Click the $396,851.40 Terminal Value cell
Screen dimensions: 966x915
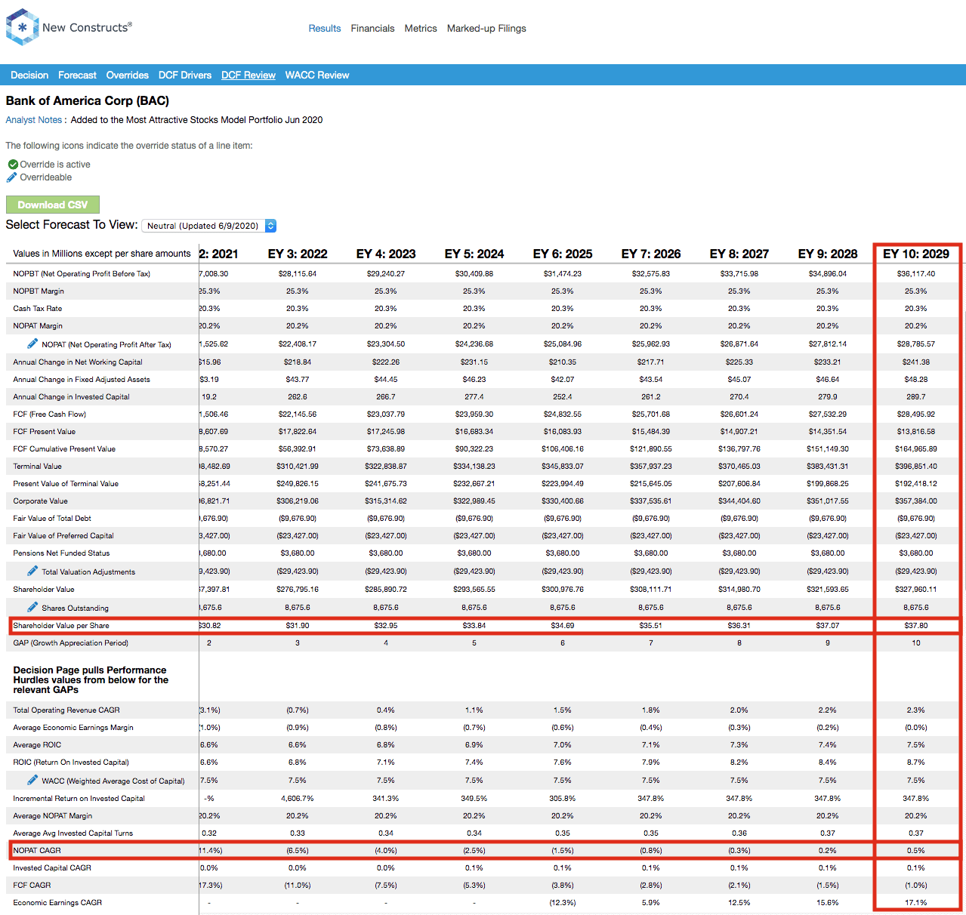pos(916,467)
